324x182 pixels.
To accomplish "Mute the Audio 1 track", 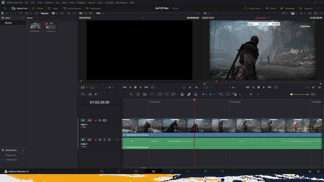I will (x=109, y=140).
